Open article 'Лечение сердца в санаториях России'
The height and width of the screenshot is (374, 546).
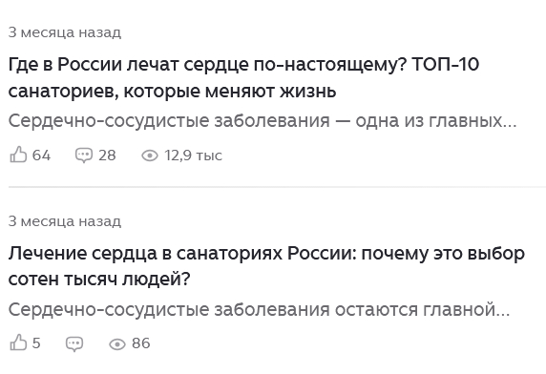coord(266,266)
